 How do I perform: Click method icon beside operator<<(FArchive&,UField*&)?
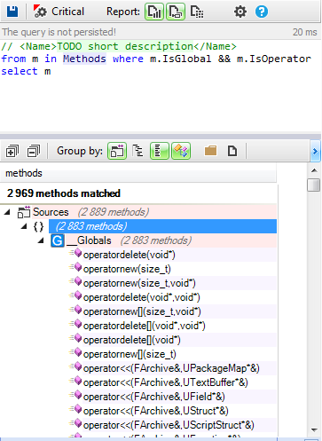click(x=75, y=395)
